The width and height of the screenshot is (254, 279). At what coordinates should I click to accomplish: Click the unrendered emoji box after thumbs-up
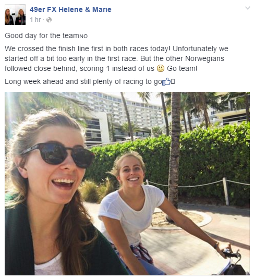[x=173, y=82]
